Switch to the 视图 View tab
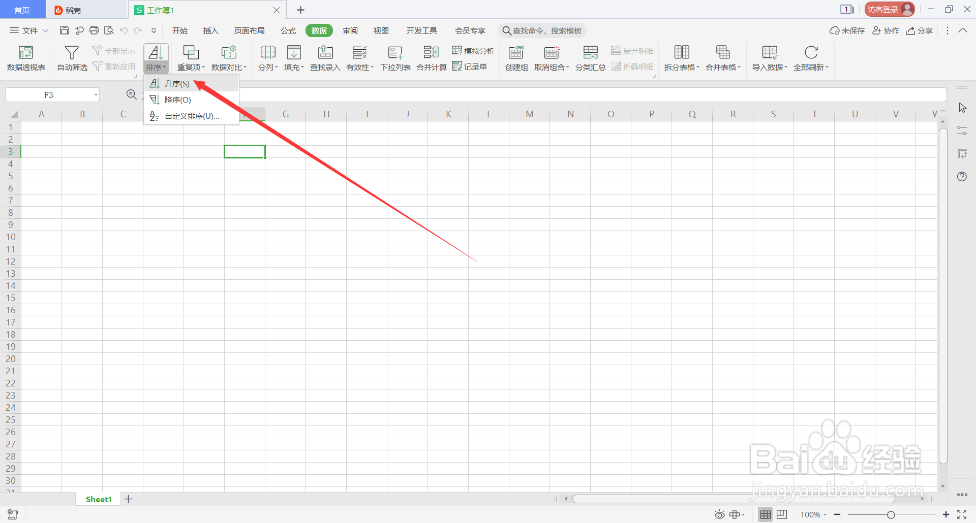The height and width of the screenshot is (523, 976). (381, 30)
